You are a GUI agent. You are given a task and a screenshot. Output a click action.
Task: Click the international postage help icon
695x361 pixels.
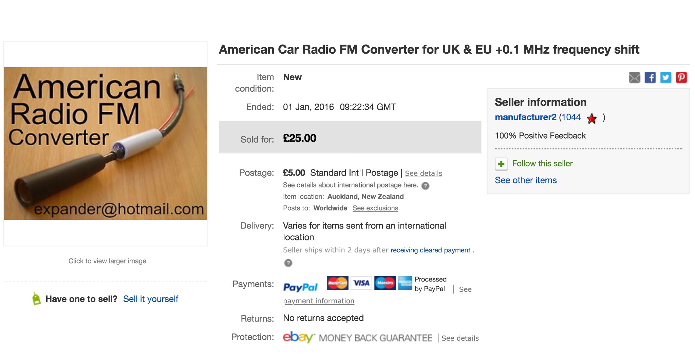pyautogui.click(x=425, y=186)
